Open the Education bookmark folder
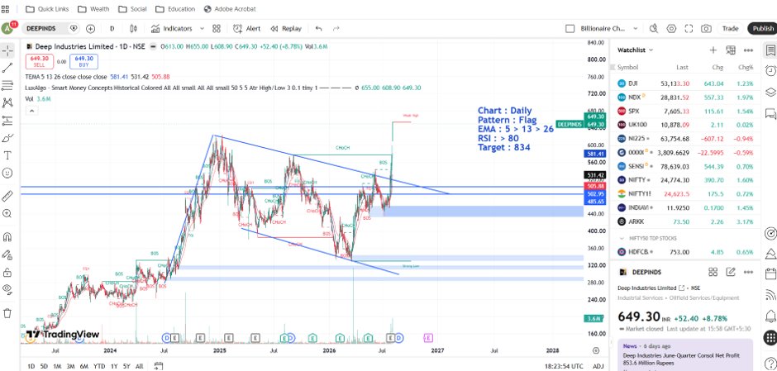777x371 pixels. click(x=175, y=9)
